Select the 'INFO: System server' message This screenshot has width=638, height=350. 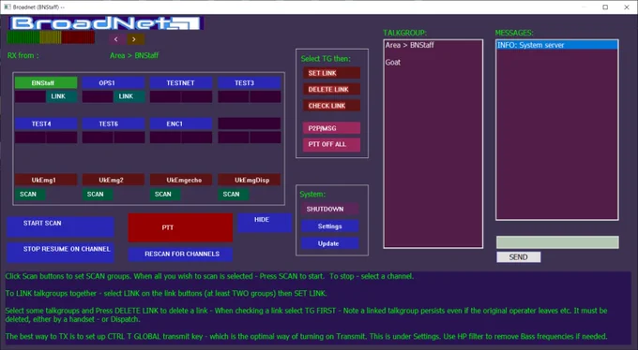tap(557, 45)
